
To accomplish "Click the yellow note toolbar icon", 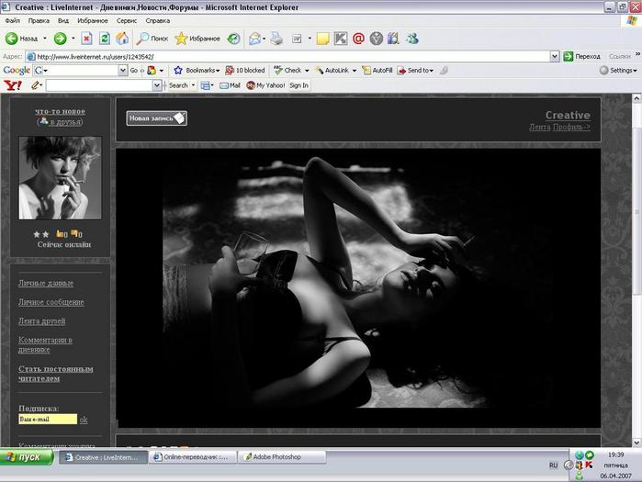I will click(322, 39).
